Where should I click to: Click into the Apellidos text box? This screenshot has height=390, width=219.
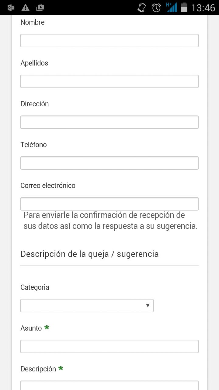109,81
